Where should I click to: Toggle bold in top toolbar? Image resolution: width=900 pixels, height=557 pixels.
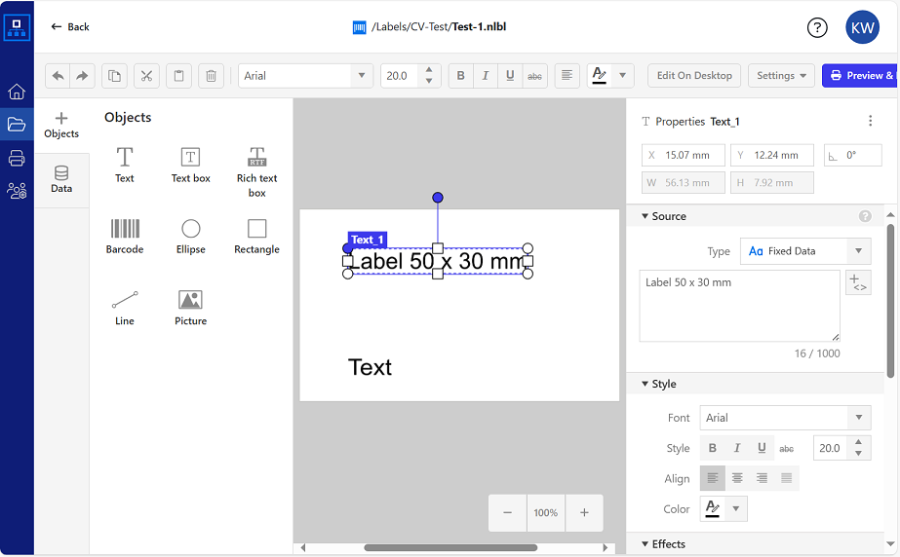(x=460, y=76)
